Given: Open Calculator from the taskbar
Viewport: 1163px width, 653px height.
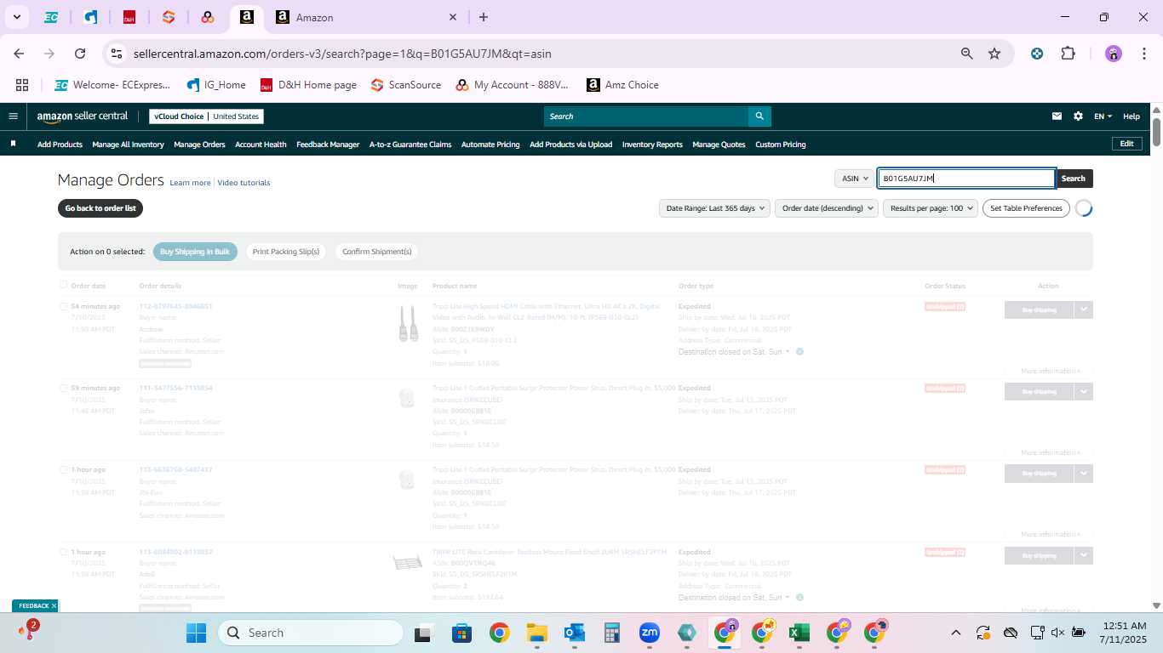Looking at the screenshot, I should coord(611,633).
